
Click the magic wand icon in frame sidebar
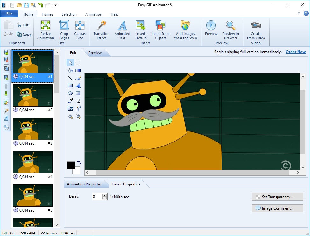(6, 111)
